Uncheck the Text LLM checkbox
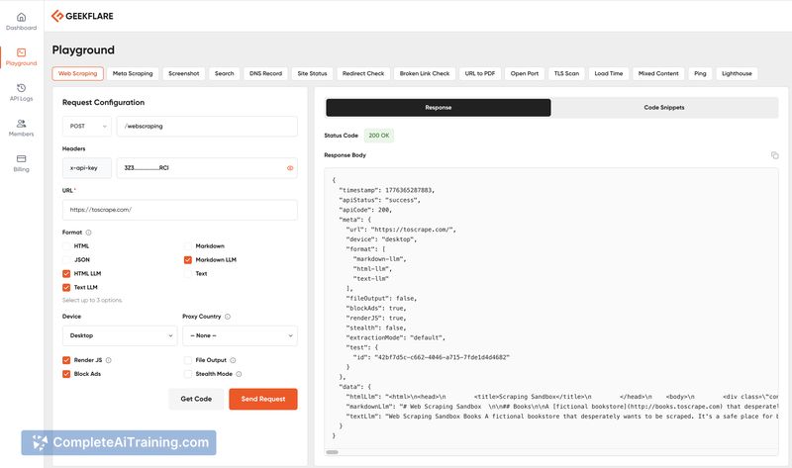 pyautogui.click(x=66, y=287)
